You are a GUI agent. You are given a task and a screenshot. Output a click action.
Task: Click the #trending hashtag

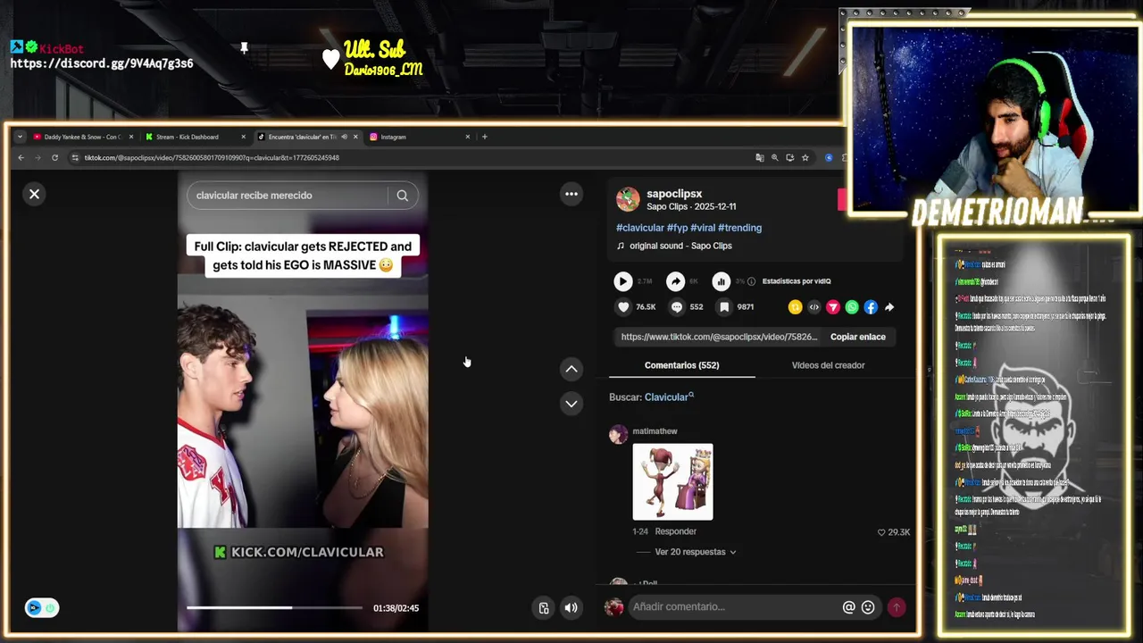(x=739, y=228)
